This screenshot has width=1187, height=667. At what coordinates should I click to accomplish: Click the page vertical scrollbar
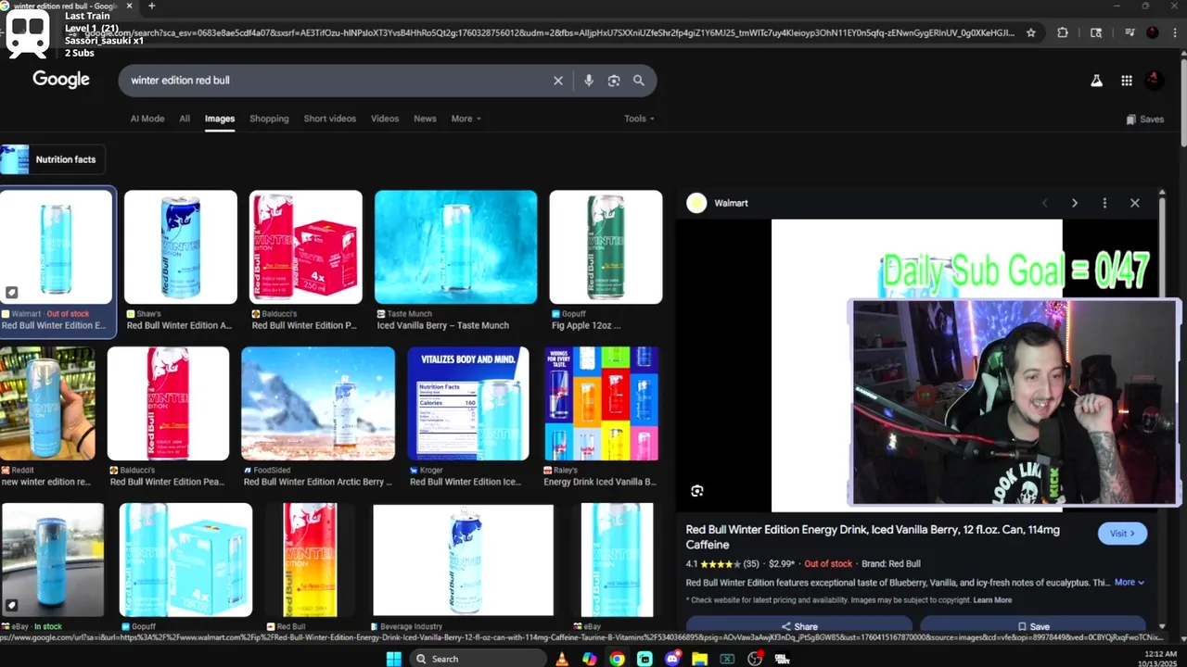tap(1182, 102)
